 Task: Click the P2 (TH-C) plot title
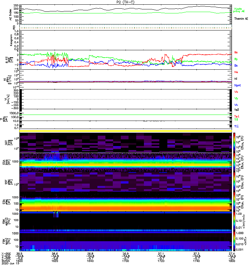(x=125, y=2)
